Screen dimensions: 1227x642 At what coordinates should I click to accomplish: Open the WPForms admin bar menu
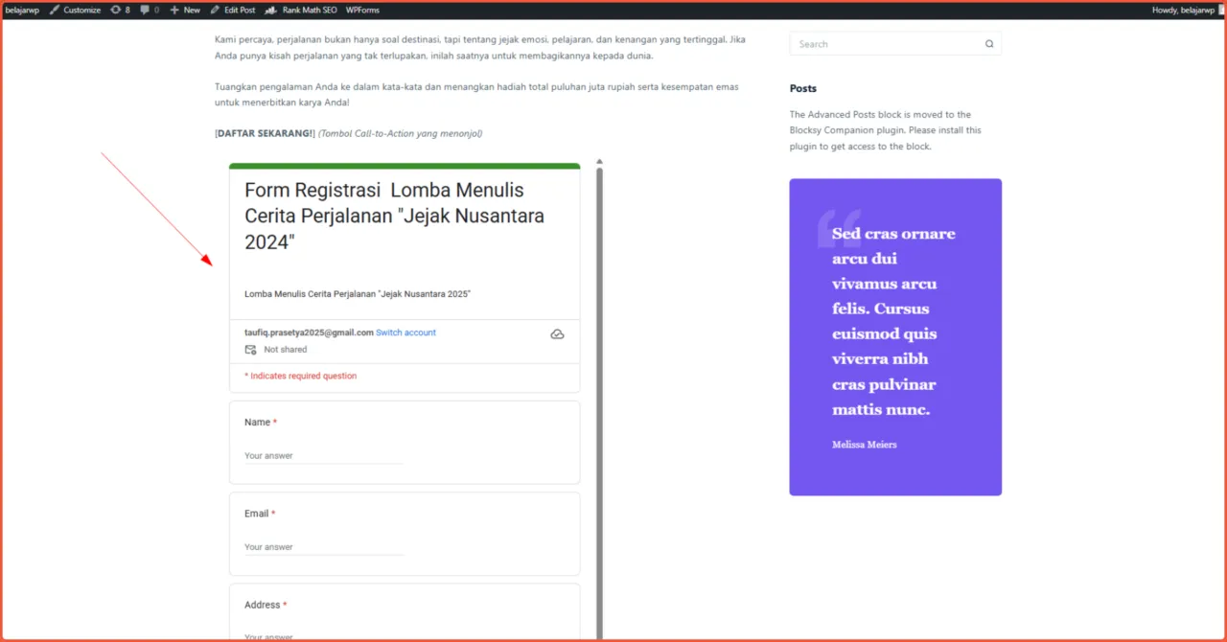(362, 10)
